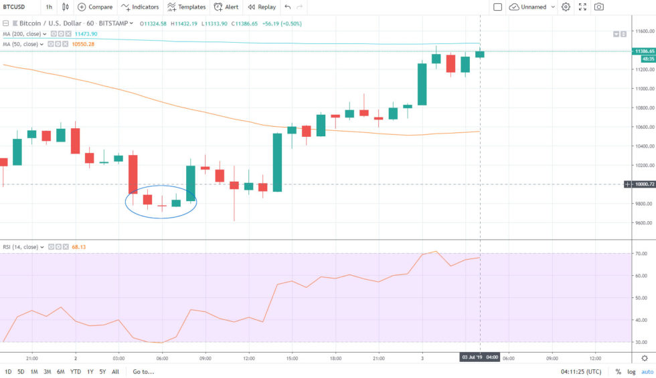The image size is (656, 378).
Task: Open settings for the MA 50 indicator
Action: [58, 44]
